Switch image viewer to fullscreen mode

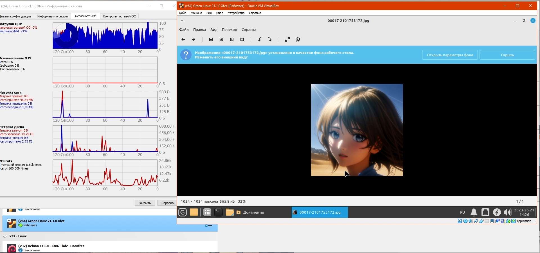tap(287, 40)
